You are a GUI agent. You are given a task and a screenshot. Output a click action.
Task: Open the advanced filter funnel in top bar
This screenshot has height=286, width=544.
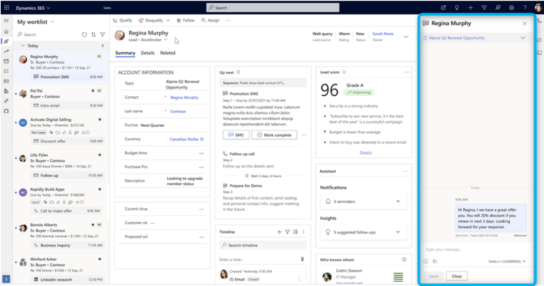[484, 8]
